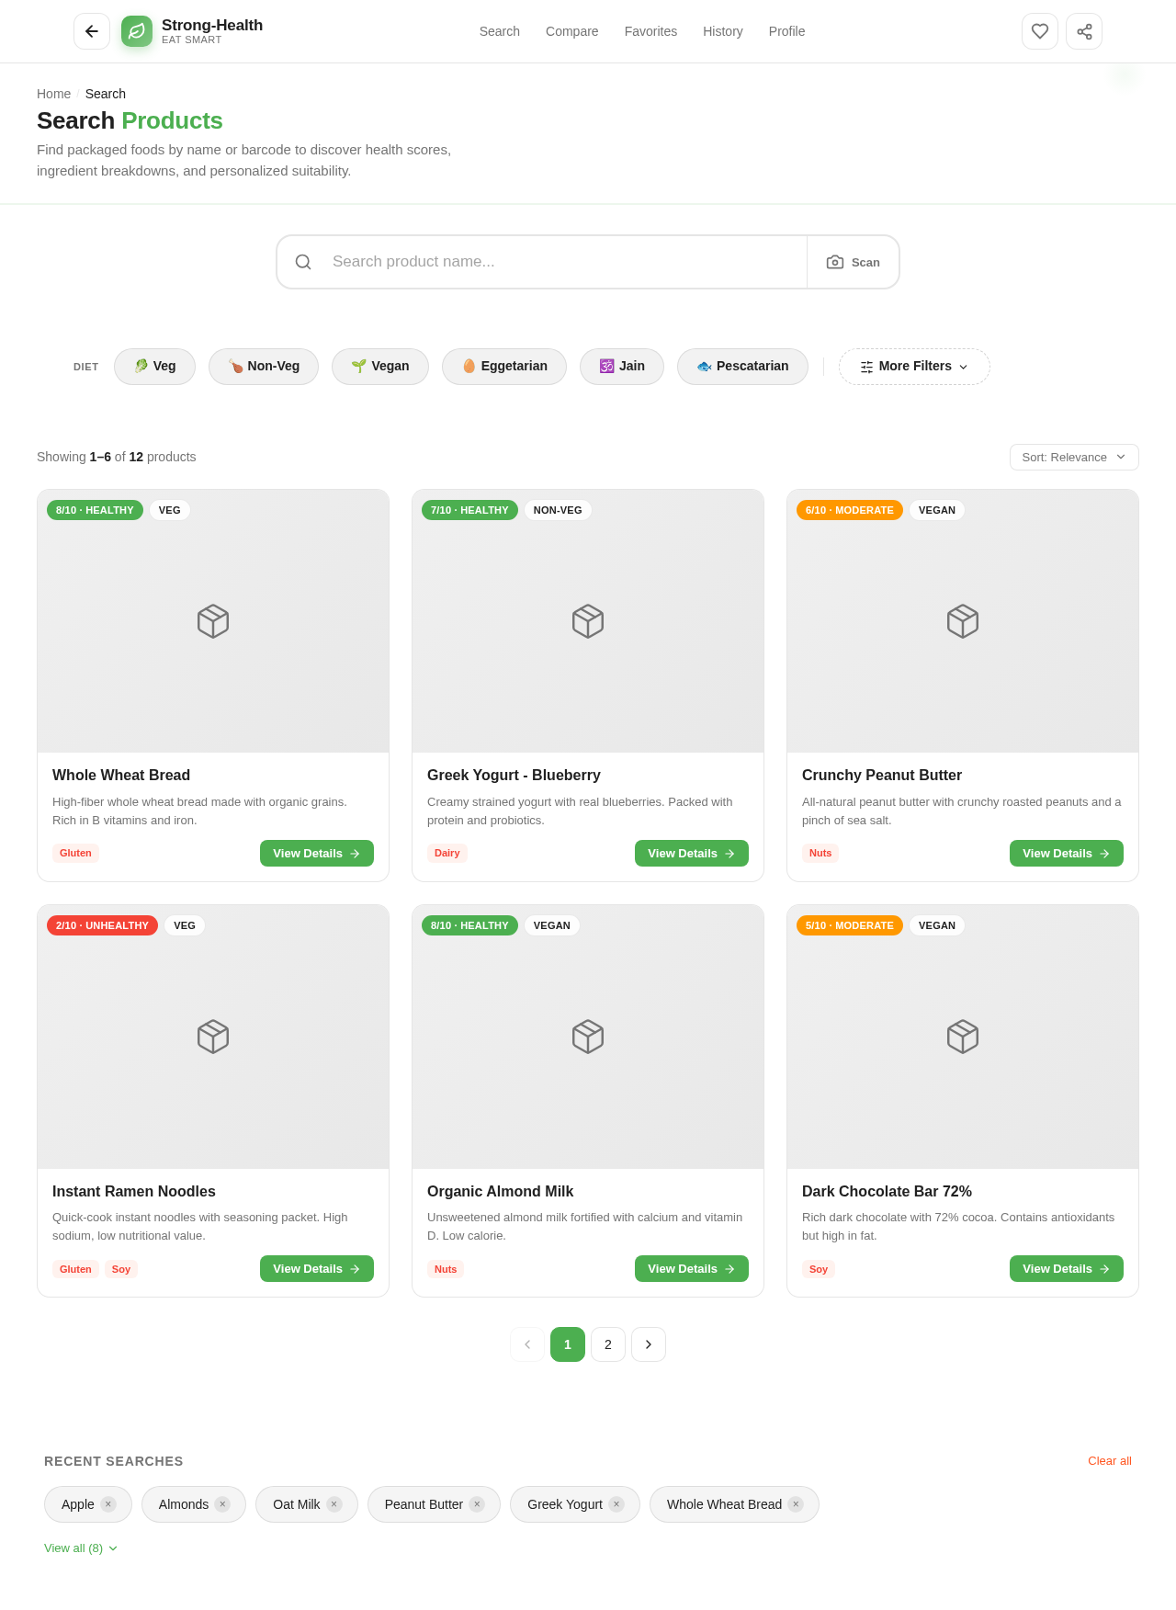The image size is (1176, 1610).
Task: View Details for Whole Wheat Bread
Action: [x=317, y=854]
